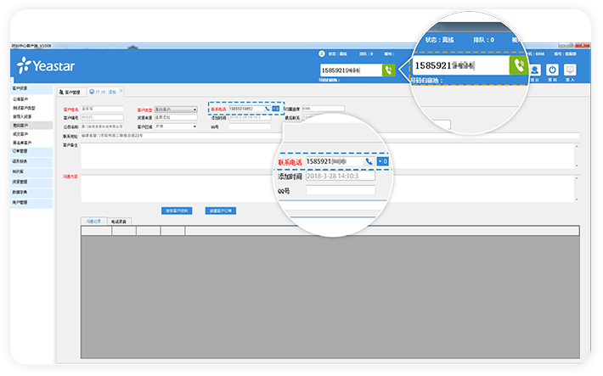Click the monitor icon labeled 置入
Screen dimensions: 603x376
point(570,70)
